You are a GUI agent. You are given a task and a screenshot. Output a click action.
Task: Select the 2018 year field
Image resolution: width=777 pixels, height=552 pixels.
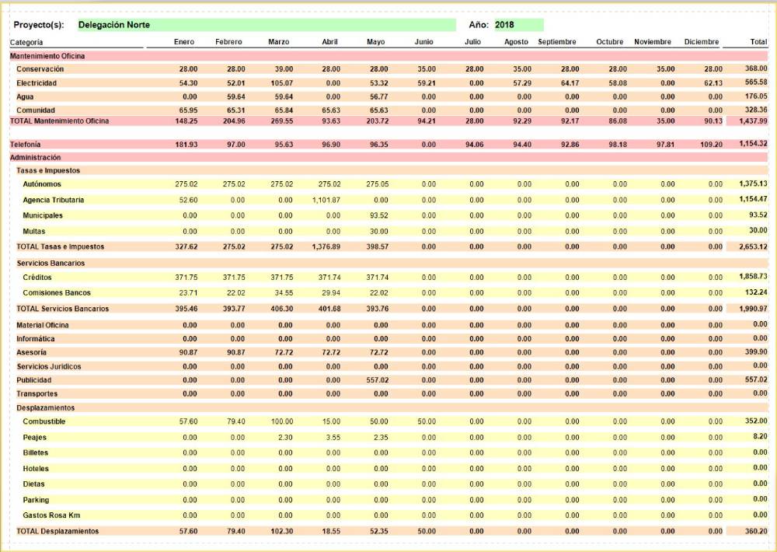click(x=518, y=25)
